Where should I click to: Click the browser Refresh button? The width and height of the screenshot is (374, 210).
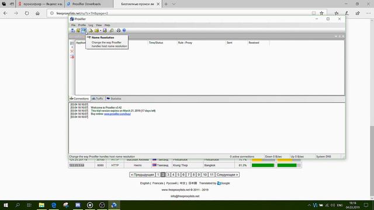coord(27,13)
